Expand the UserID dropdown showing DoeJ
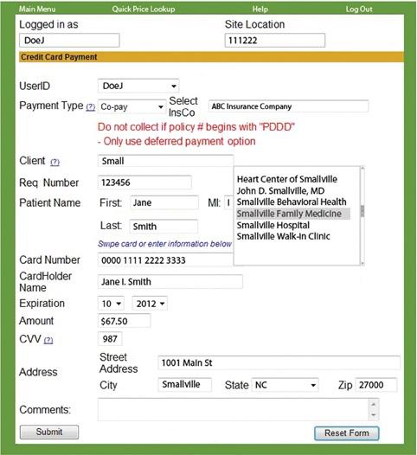The width and height of the screenshot is (417, 455). pyautogui.click(x=138, y=86)
